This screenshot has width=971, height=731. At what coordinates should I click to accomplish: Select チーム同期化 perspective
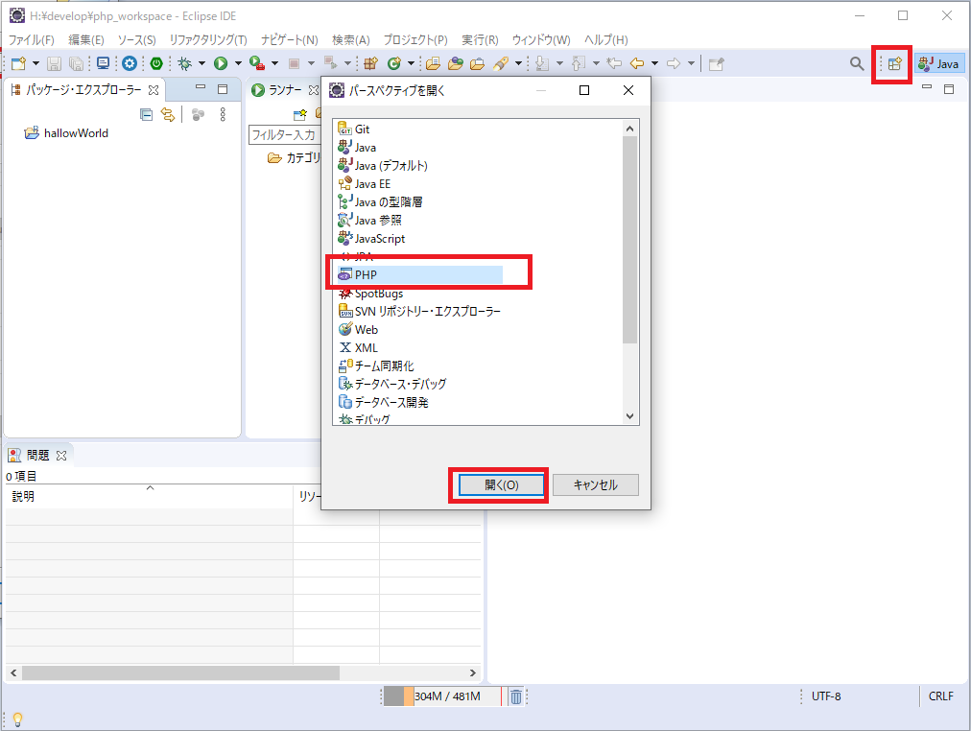[376, 365]
